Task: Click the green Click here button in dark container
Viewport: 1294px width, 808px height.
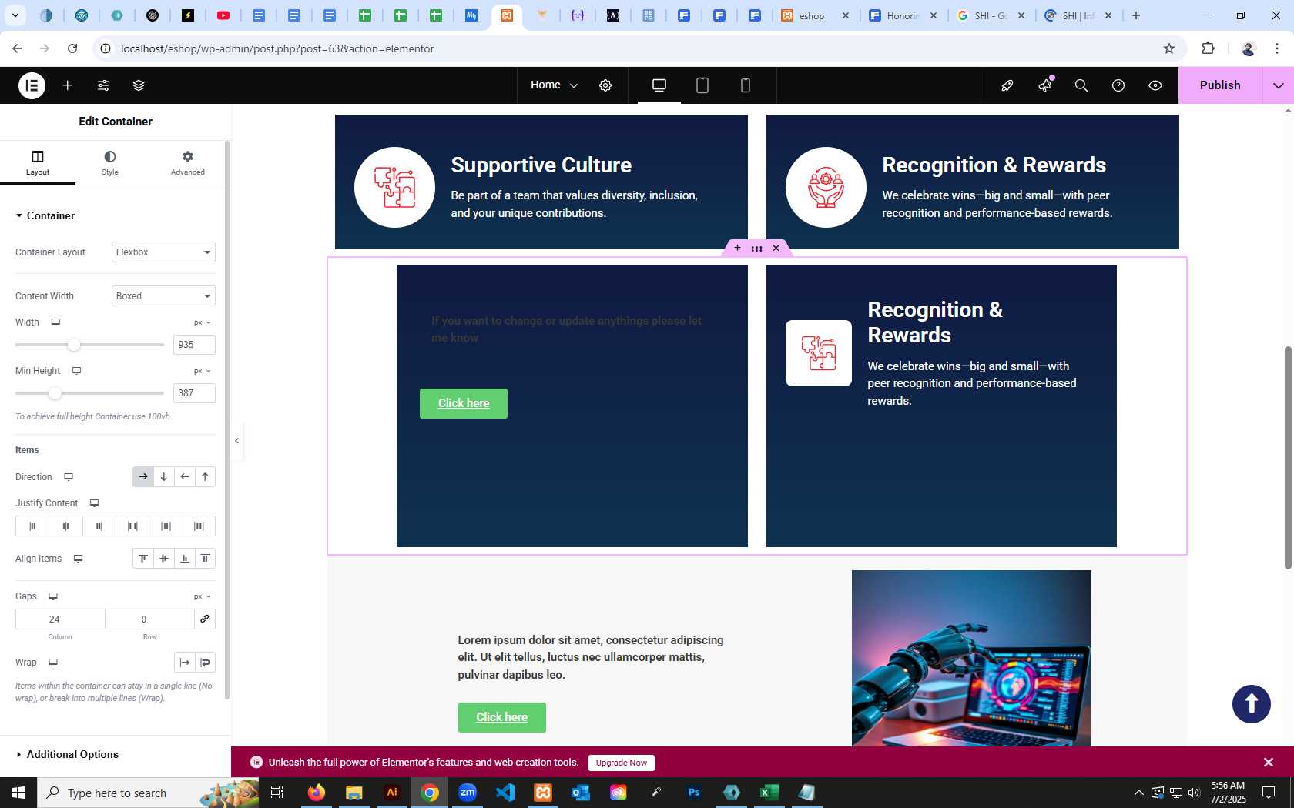Action: (464, 403)
